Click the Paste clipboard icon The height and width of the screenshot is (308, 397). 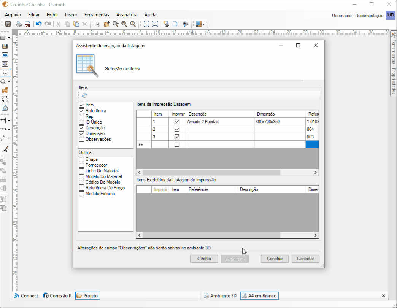(x=76, y=24)
